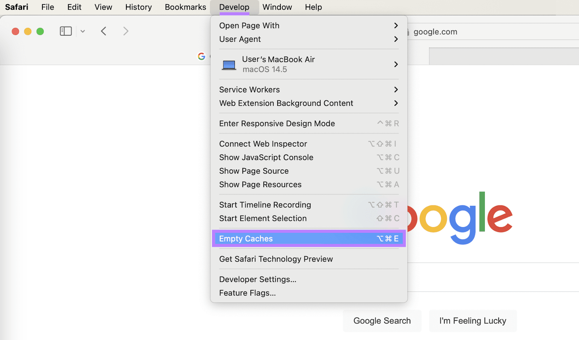Viewport: 579px width, 340px height.
Task: Open the History menu
Action: pos(139,7)
